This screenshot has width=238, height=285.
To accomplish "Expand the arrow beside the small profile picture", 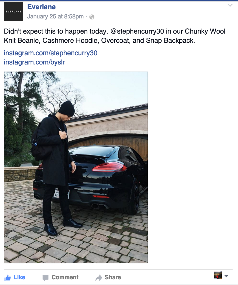I will 226,276.
